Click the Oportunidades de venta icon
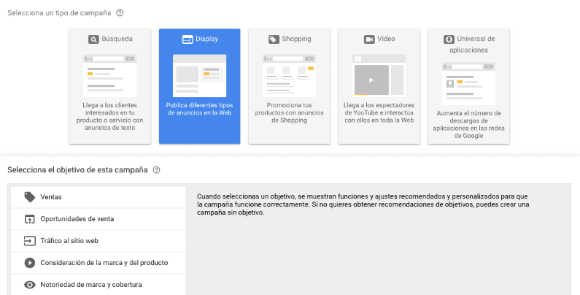 [30, 219]
